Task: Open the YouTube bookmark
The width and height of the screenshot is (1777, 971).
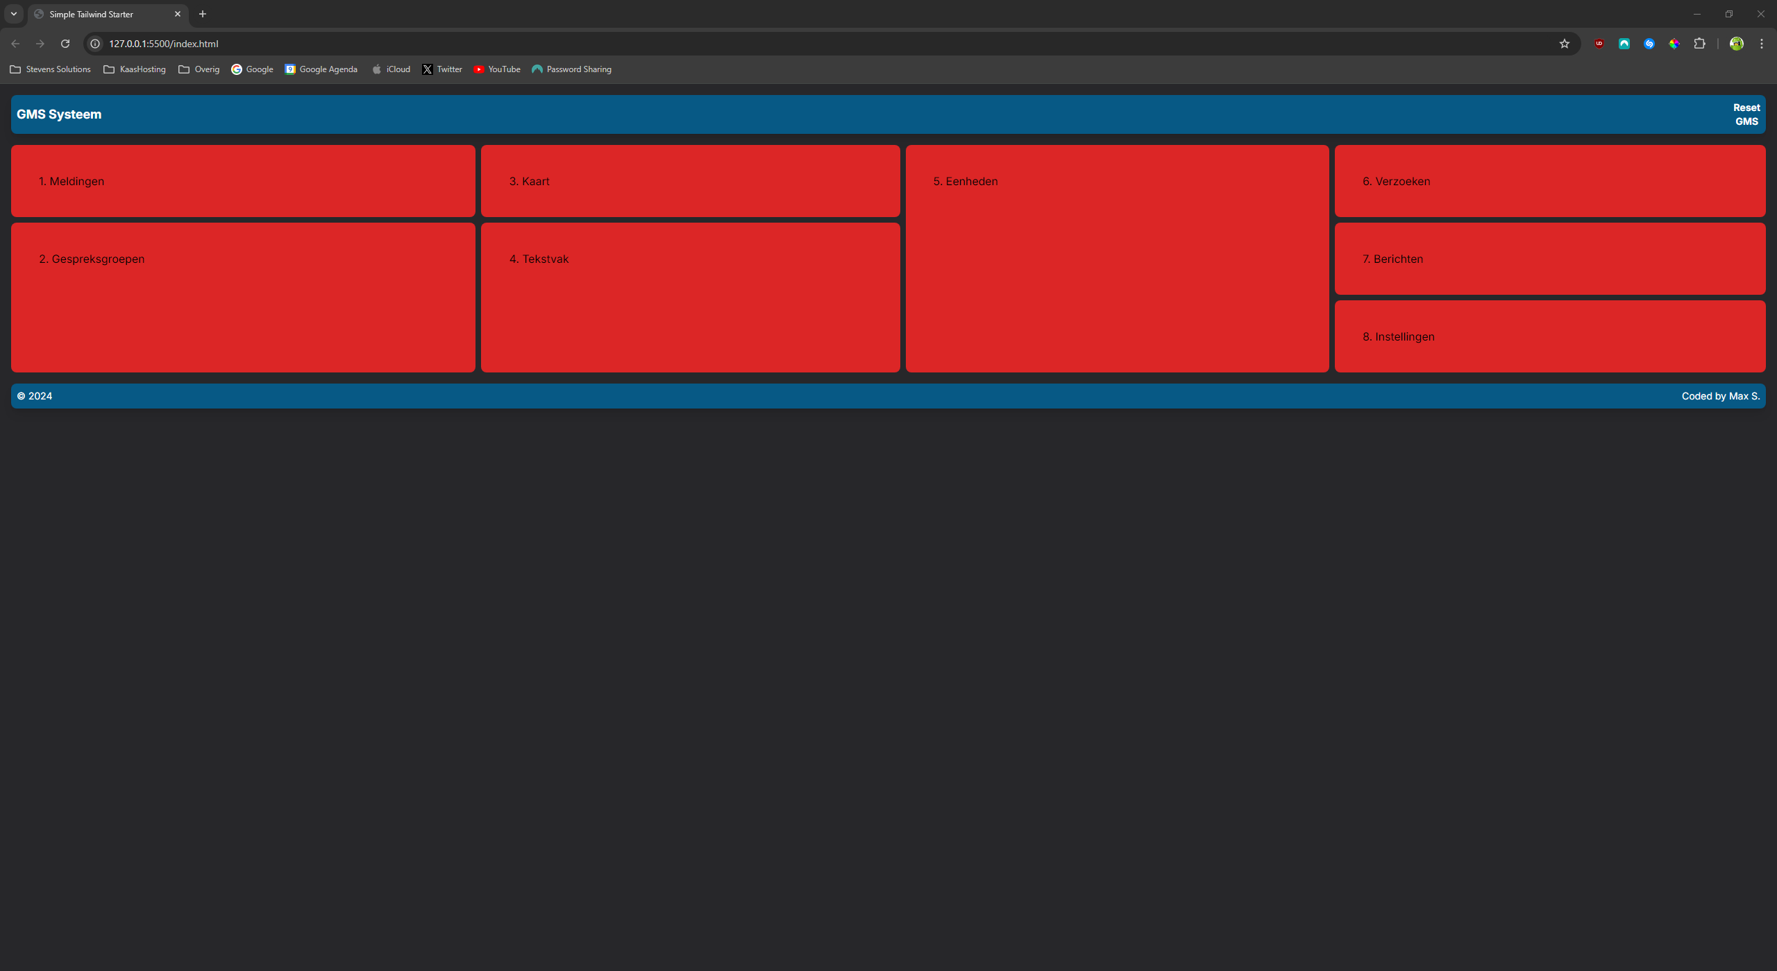Action: tap(496, 69)
